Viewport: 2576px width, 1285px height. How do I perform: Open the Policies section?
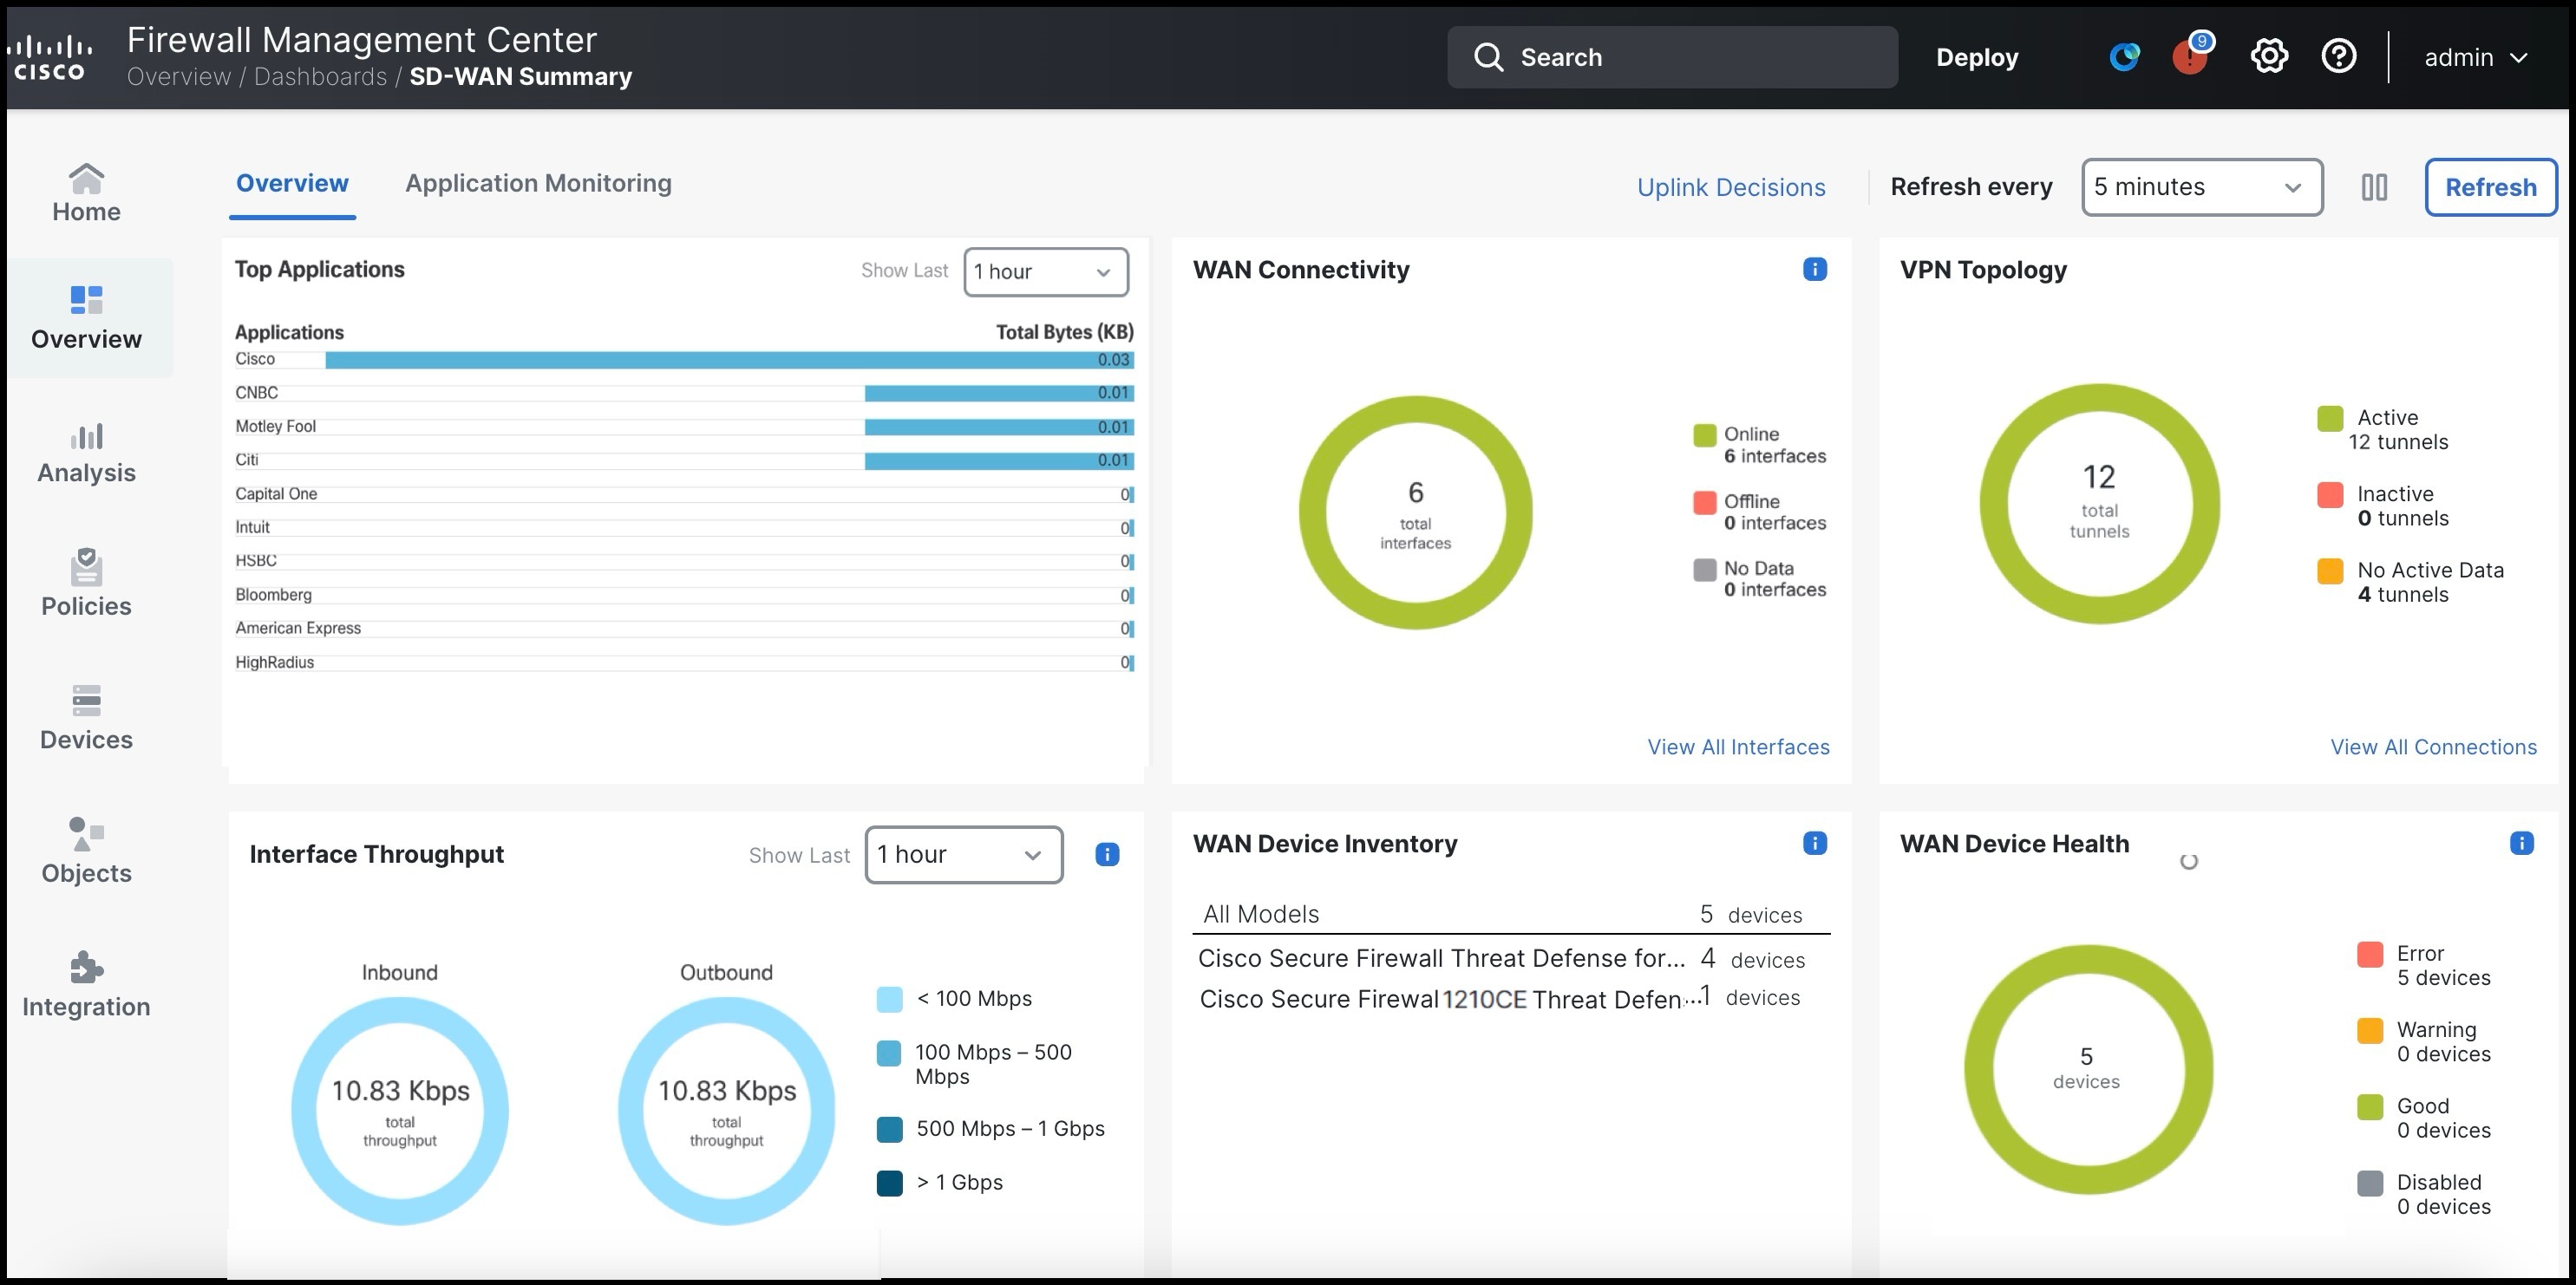(86, 582)
